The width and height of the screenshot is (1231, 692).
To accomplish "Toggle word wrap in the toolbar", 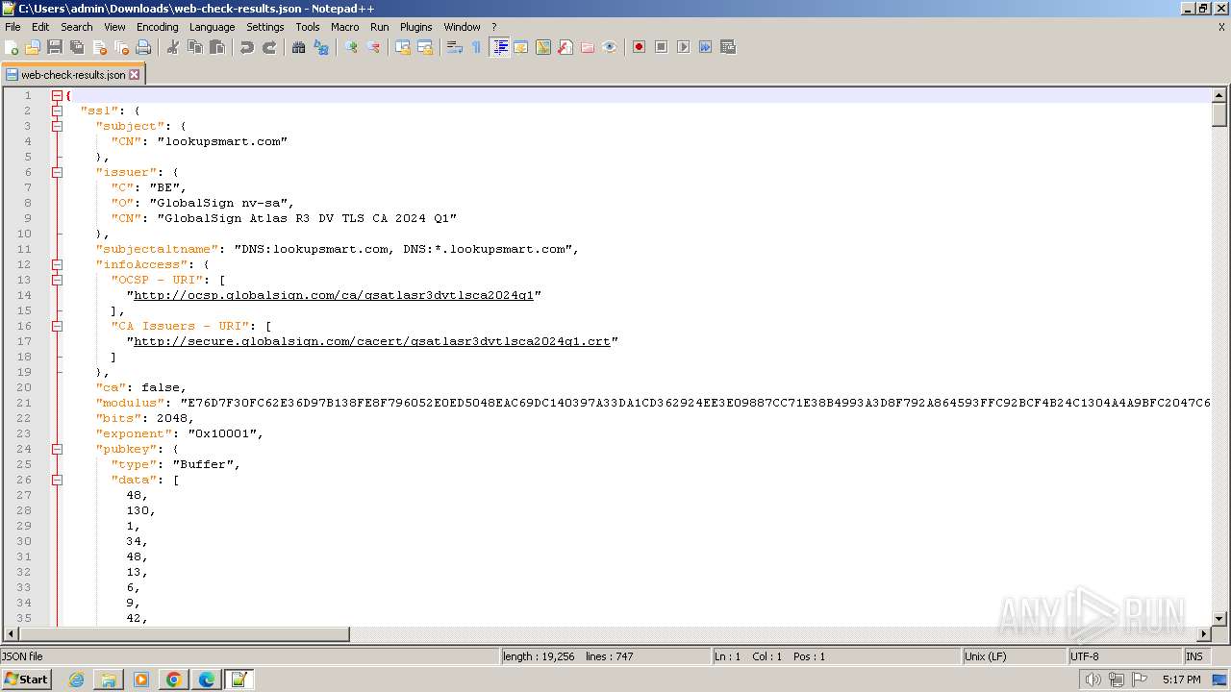I will pyautogui.click(x=455, y=47).
